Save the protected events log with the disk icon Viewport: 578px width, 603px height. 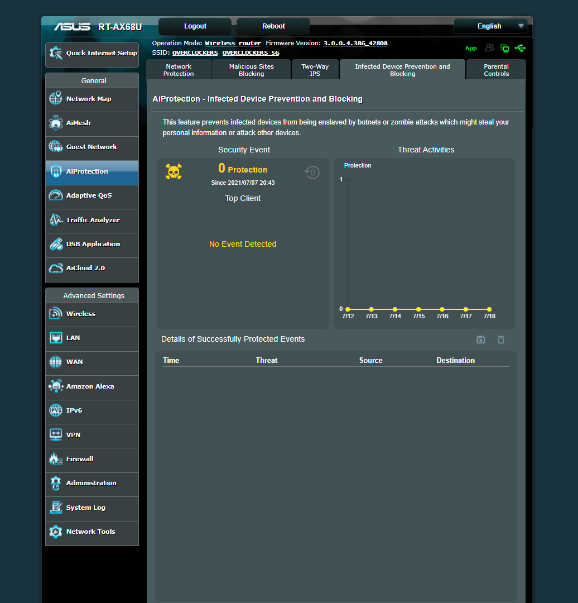coord(481,339)
